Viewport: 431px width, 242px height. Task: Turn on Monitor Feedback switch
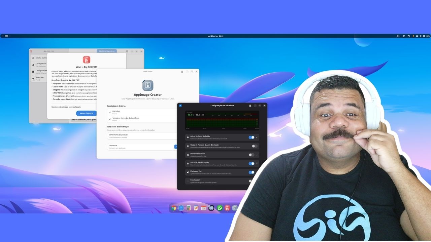(x=252, y=155)
